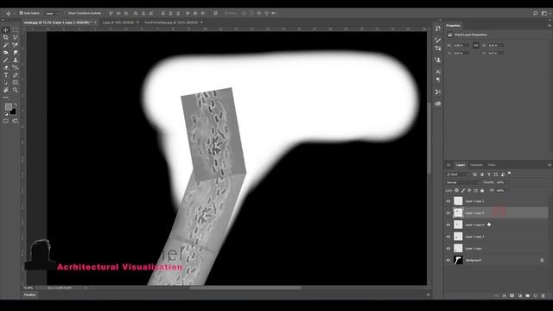The image size is (553, 311).
Task: Swap foreground and background colors arrow
Action: [16, 105]
